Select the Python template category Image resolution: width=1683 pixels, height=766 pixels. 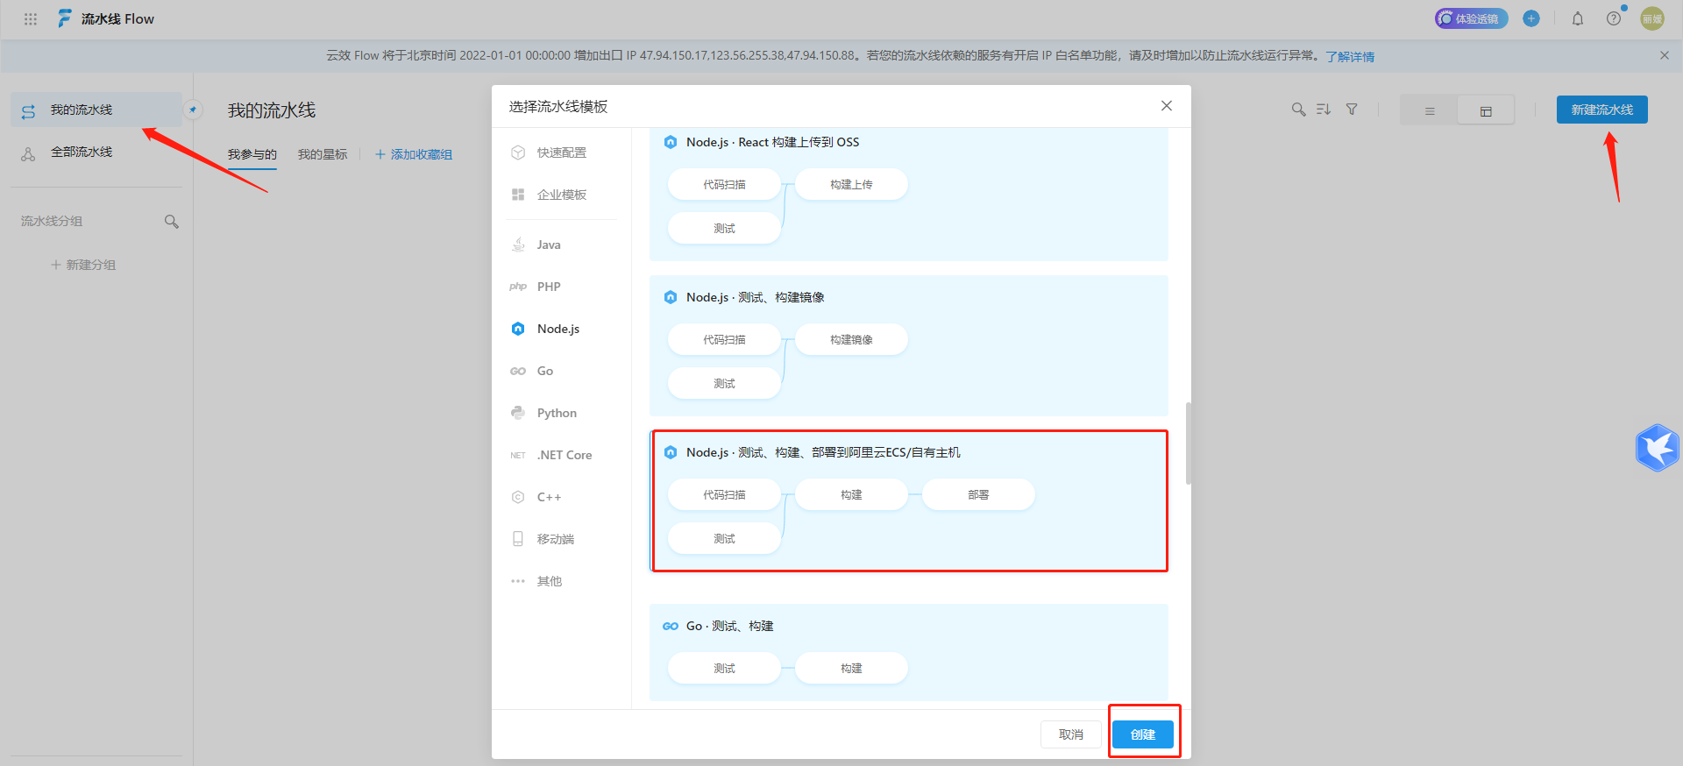coord(562,413)
